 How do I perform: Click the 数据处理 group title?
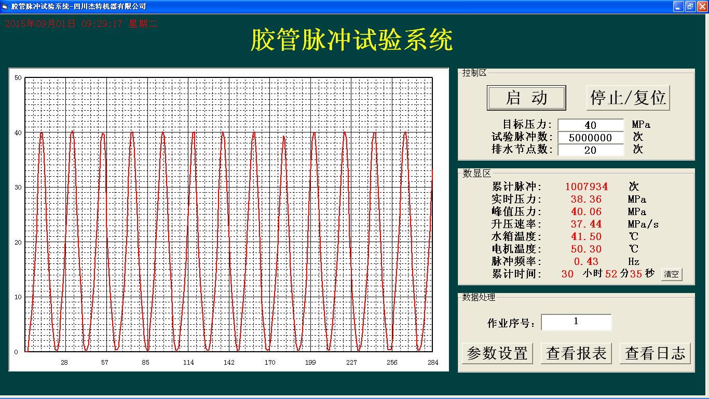pyautogui.click(x=479, y=297)
